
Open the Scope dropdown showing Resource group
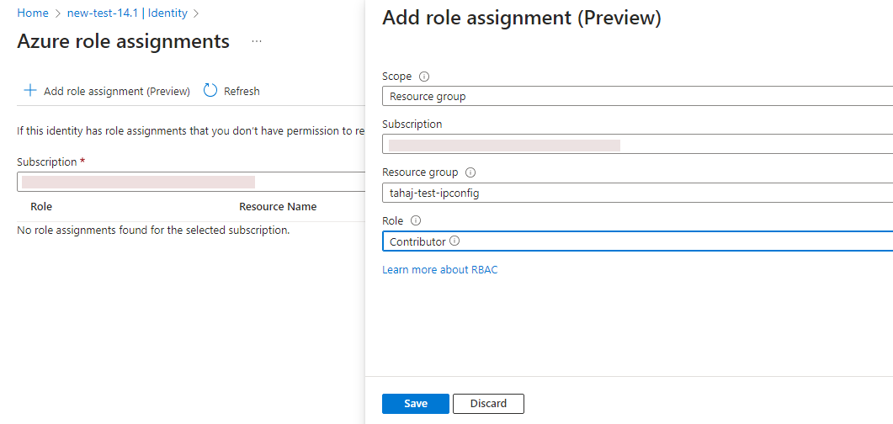pos(637,96)
